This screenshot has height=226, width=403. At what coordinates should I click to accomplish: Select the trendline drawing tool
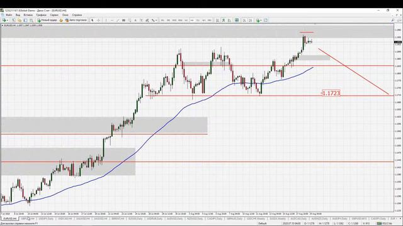pos(118,20)
